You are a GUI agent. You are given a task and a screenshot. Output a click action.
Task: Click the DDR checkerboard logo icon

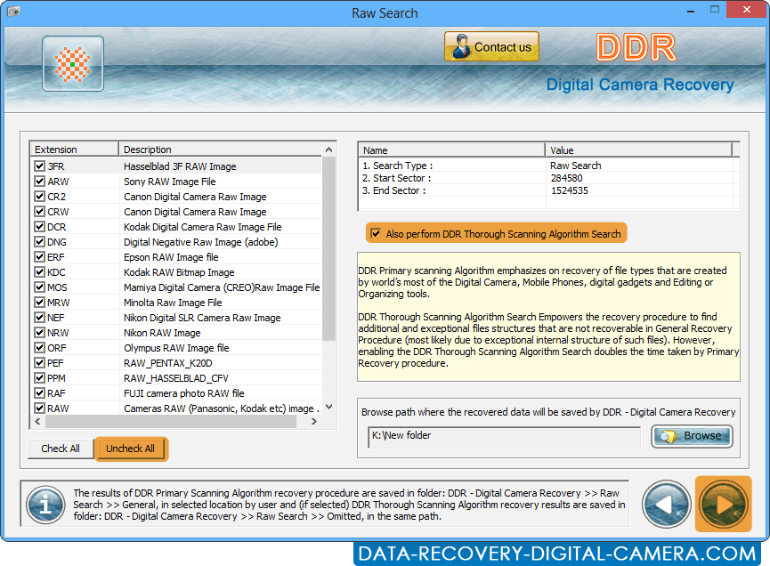click(72, 63)
